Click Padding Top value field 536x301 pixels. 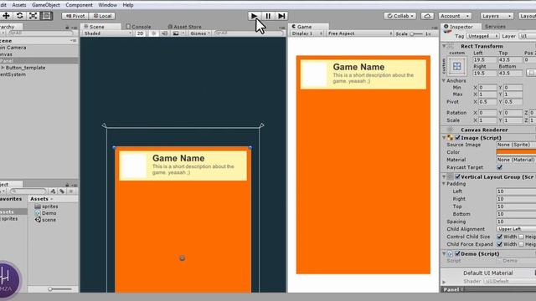516,207
